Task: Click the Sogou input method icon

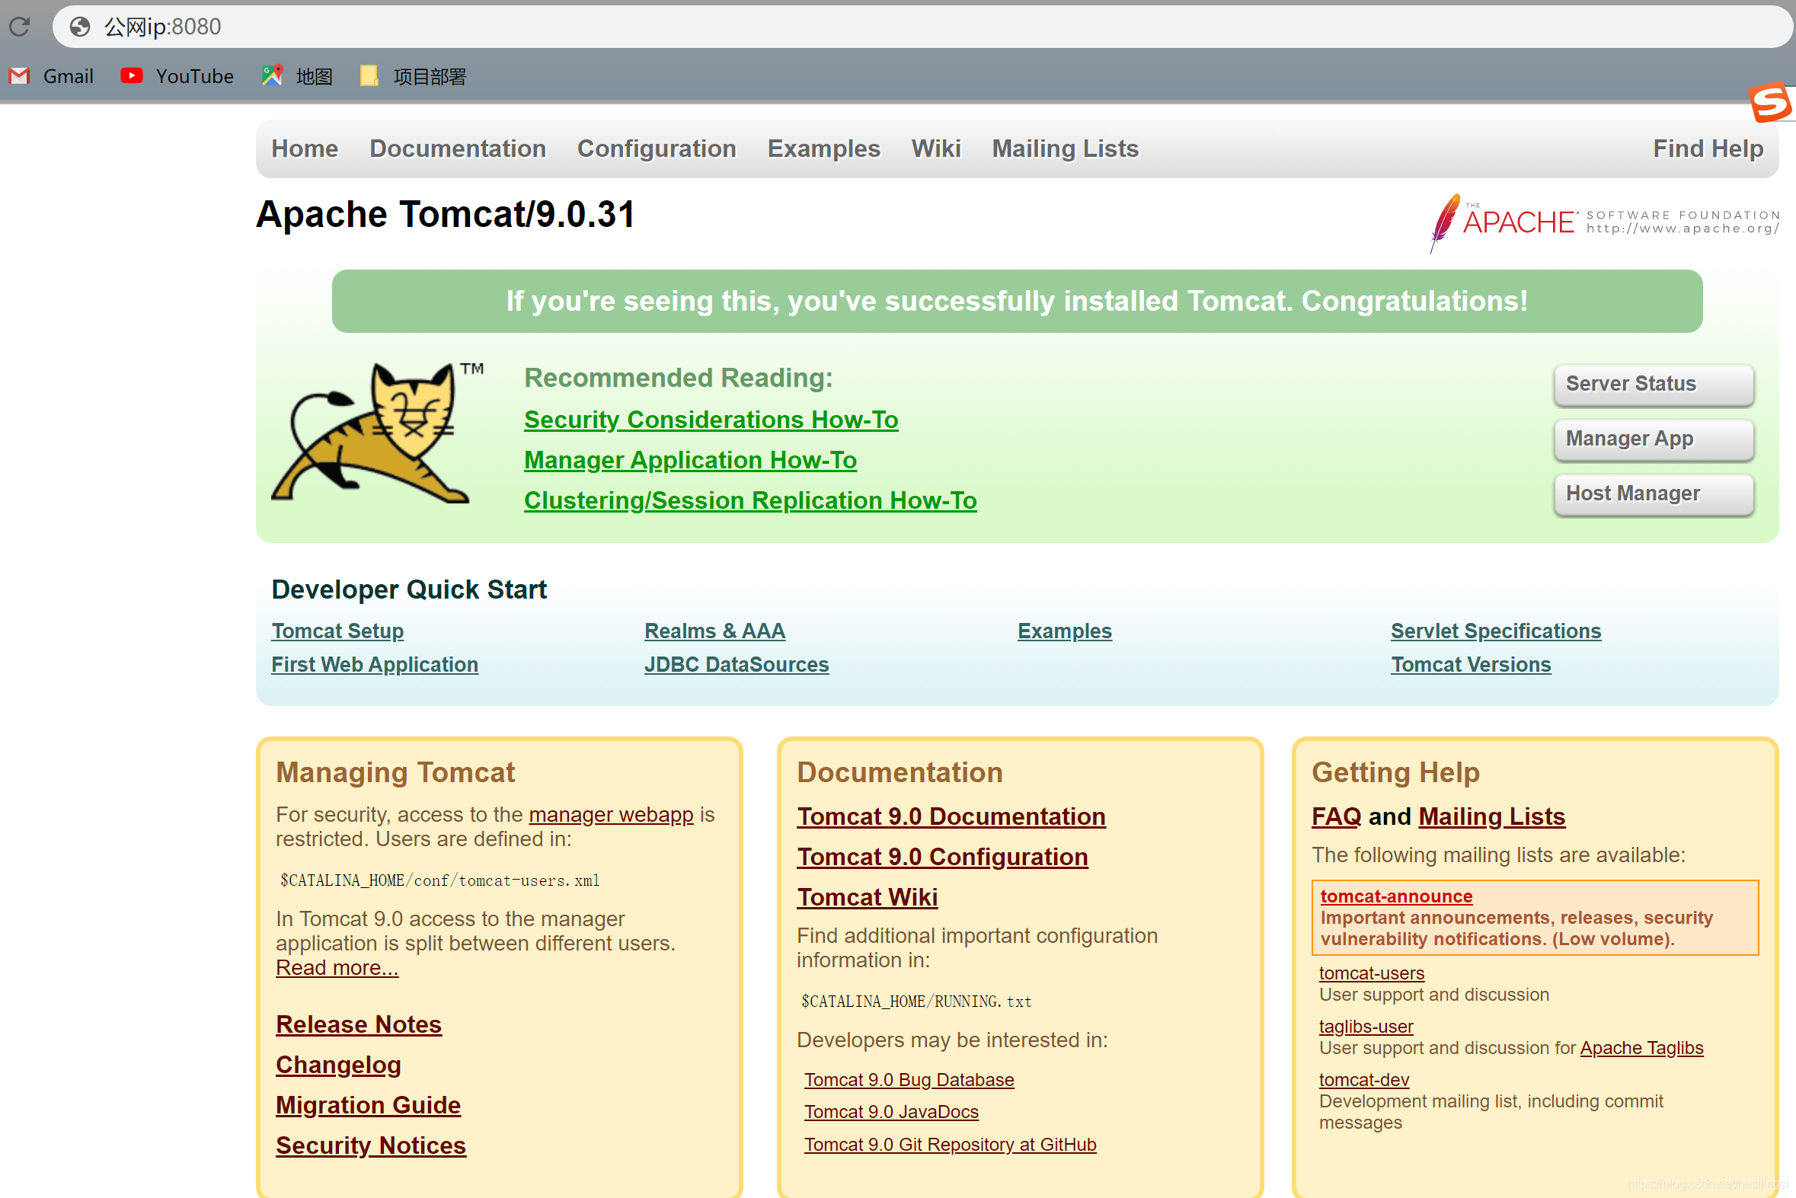Action: click(x=1770, y=101)
